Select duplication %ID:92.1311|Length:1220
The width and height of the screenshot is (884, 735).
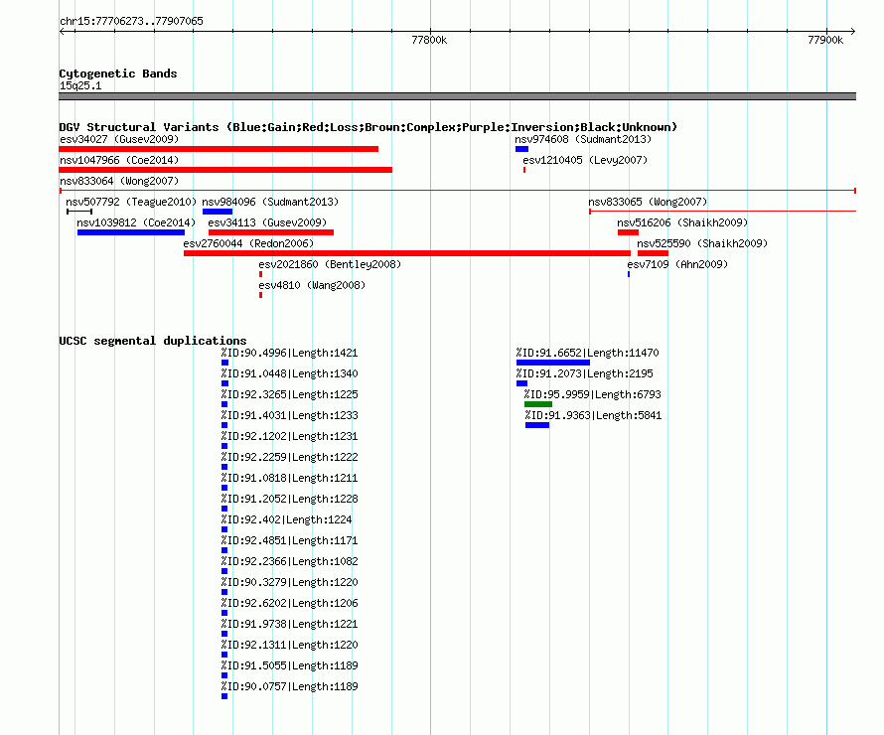pyautogui.click(x=289, y=645)
